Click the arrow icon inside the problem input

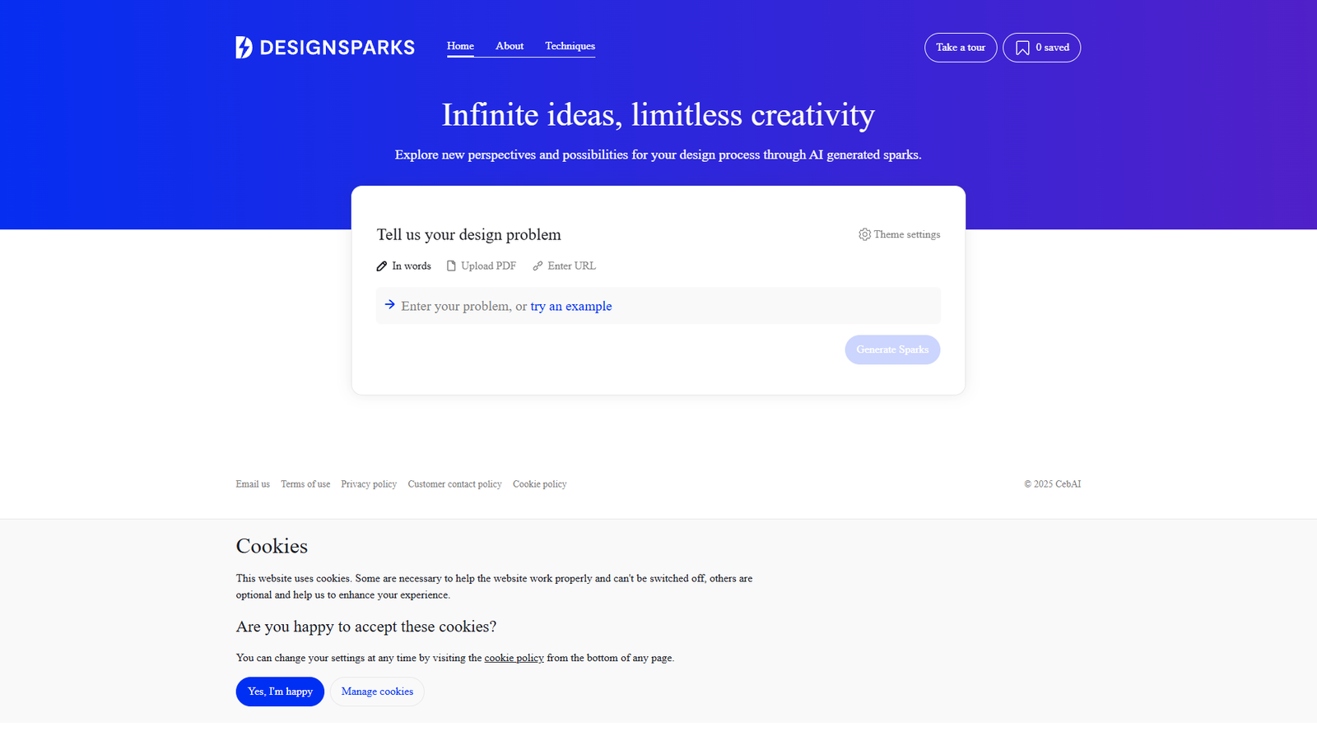click(x=389, y=305)
